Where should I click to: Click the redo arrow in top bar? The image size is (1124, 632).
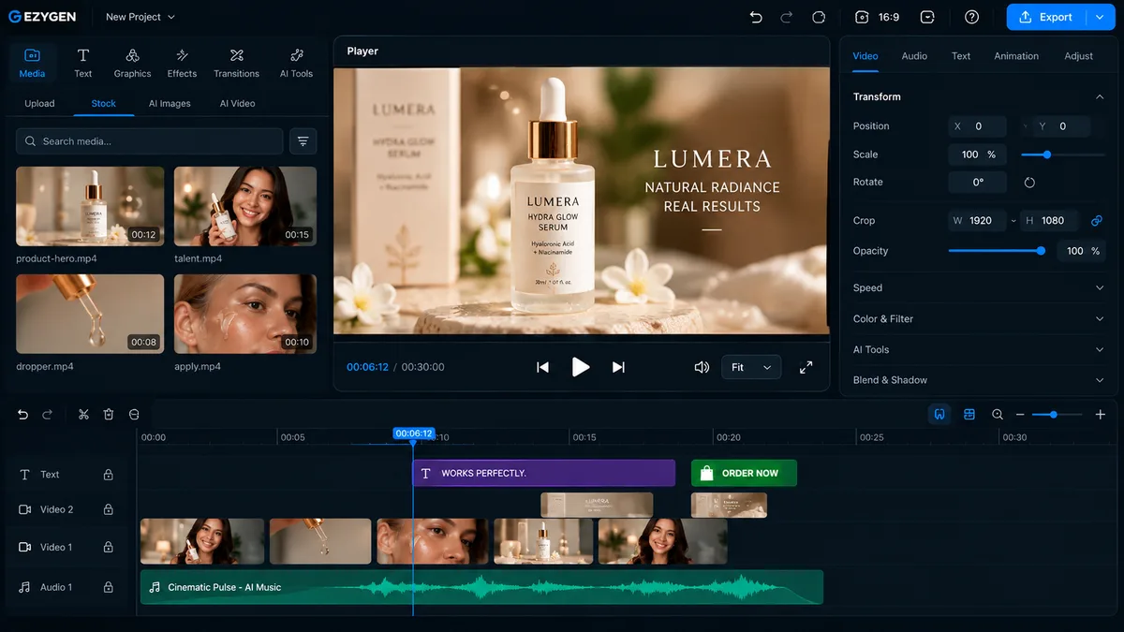[x=787, y=17]
